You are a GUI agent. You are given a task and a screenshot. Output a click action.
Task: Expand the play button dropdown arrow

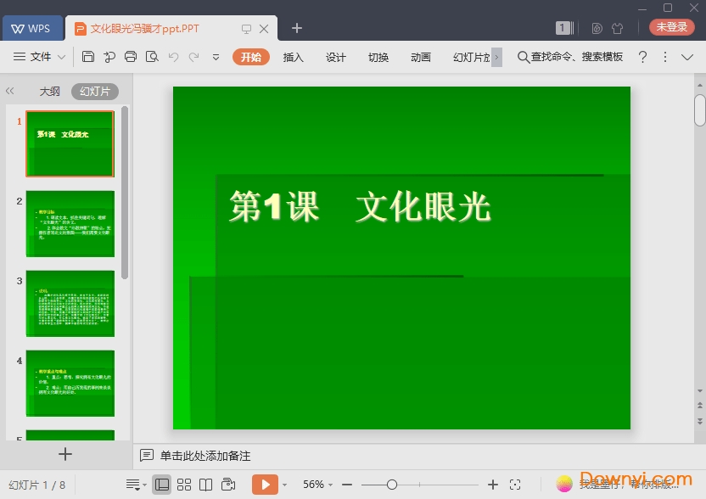tap(283, 485)
